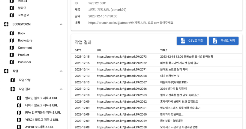
Task: Collapse the 작업 section chevron
Action: tap(61, 71)
